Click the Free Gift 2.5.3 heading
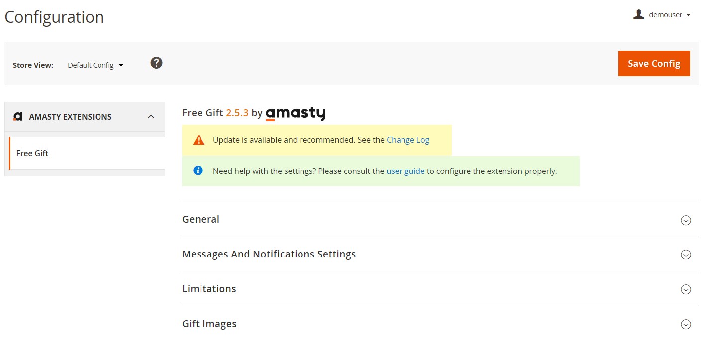This screenshot has height=343, width=703. (x=215, y=113)
